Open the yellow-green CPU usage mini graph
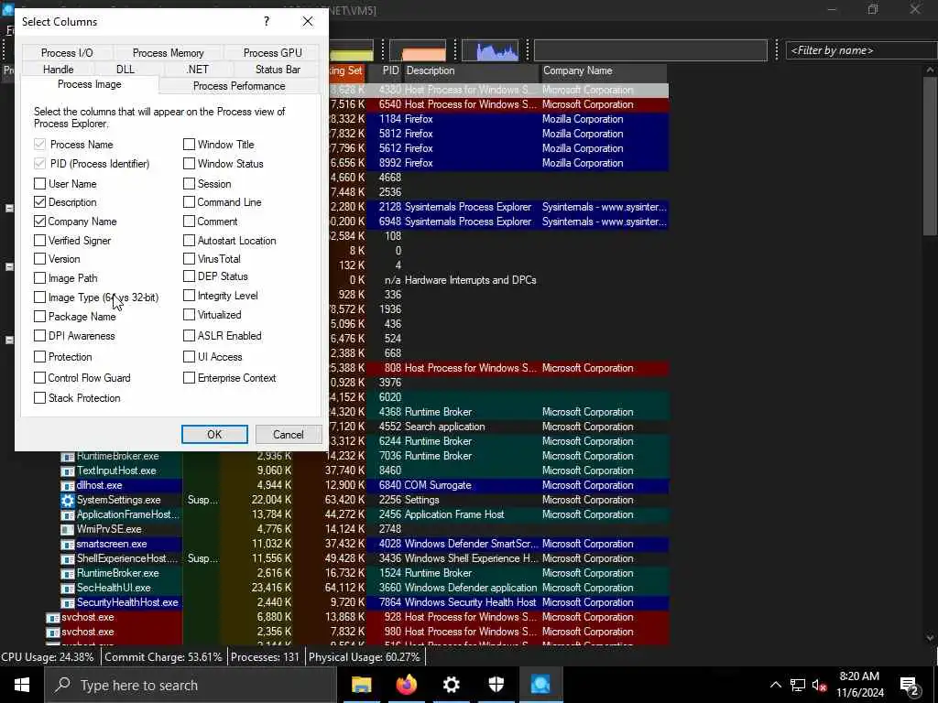938x703 pixels. pyautogui.click(x=351, y=51)
